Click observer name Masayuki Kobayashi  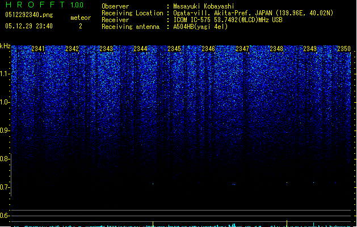pyautogui.click(x=204, y=6)
